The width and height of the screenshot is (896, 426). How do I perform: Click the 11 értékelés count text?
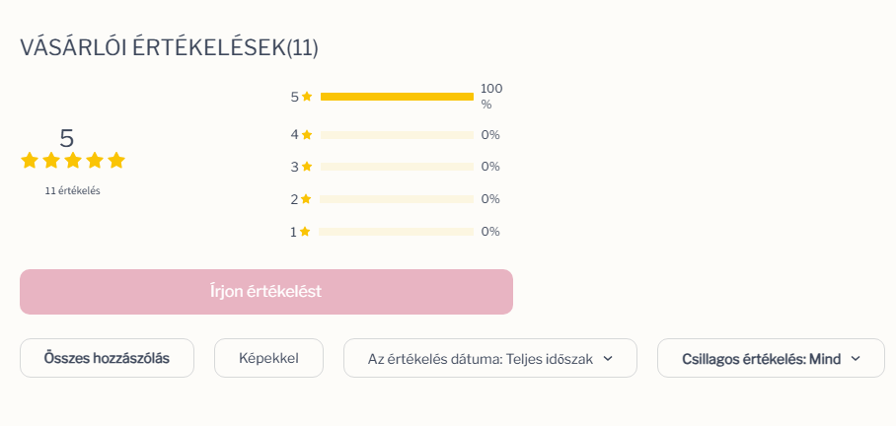click(73, 191)
